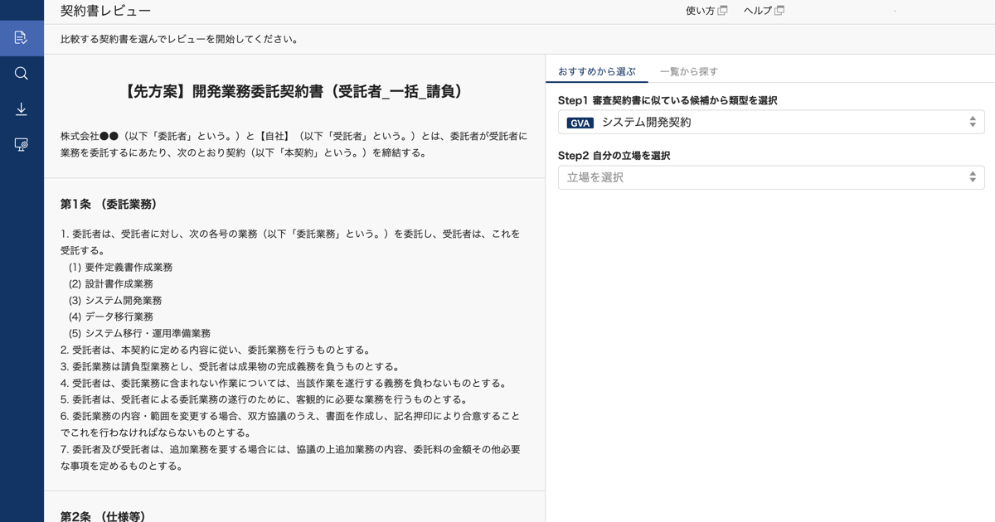Click item (1) 要件定義書作成業務

tap(121, 267)
